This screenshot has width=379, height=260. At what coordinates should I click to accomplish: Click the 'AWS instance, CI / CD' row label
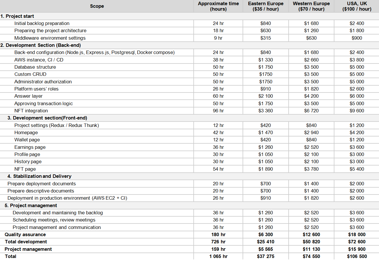pos(39,60)
